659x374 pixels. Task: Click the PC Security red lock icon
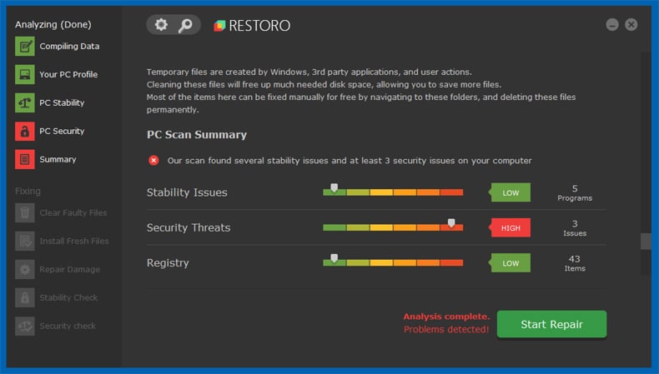coord(25,131)
